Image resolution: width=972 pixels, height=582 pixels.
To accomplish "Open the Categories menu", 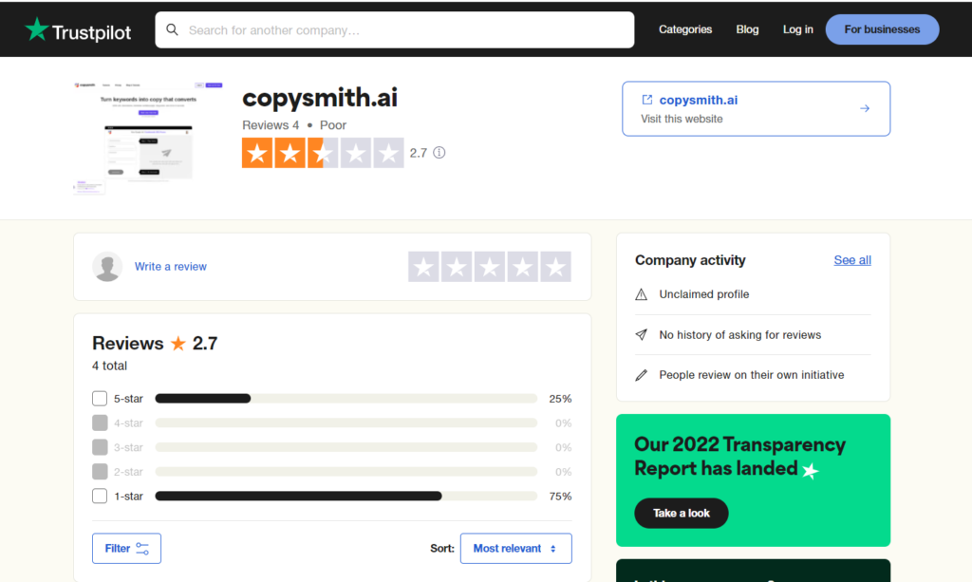I will [x=685, y=29].
